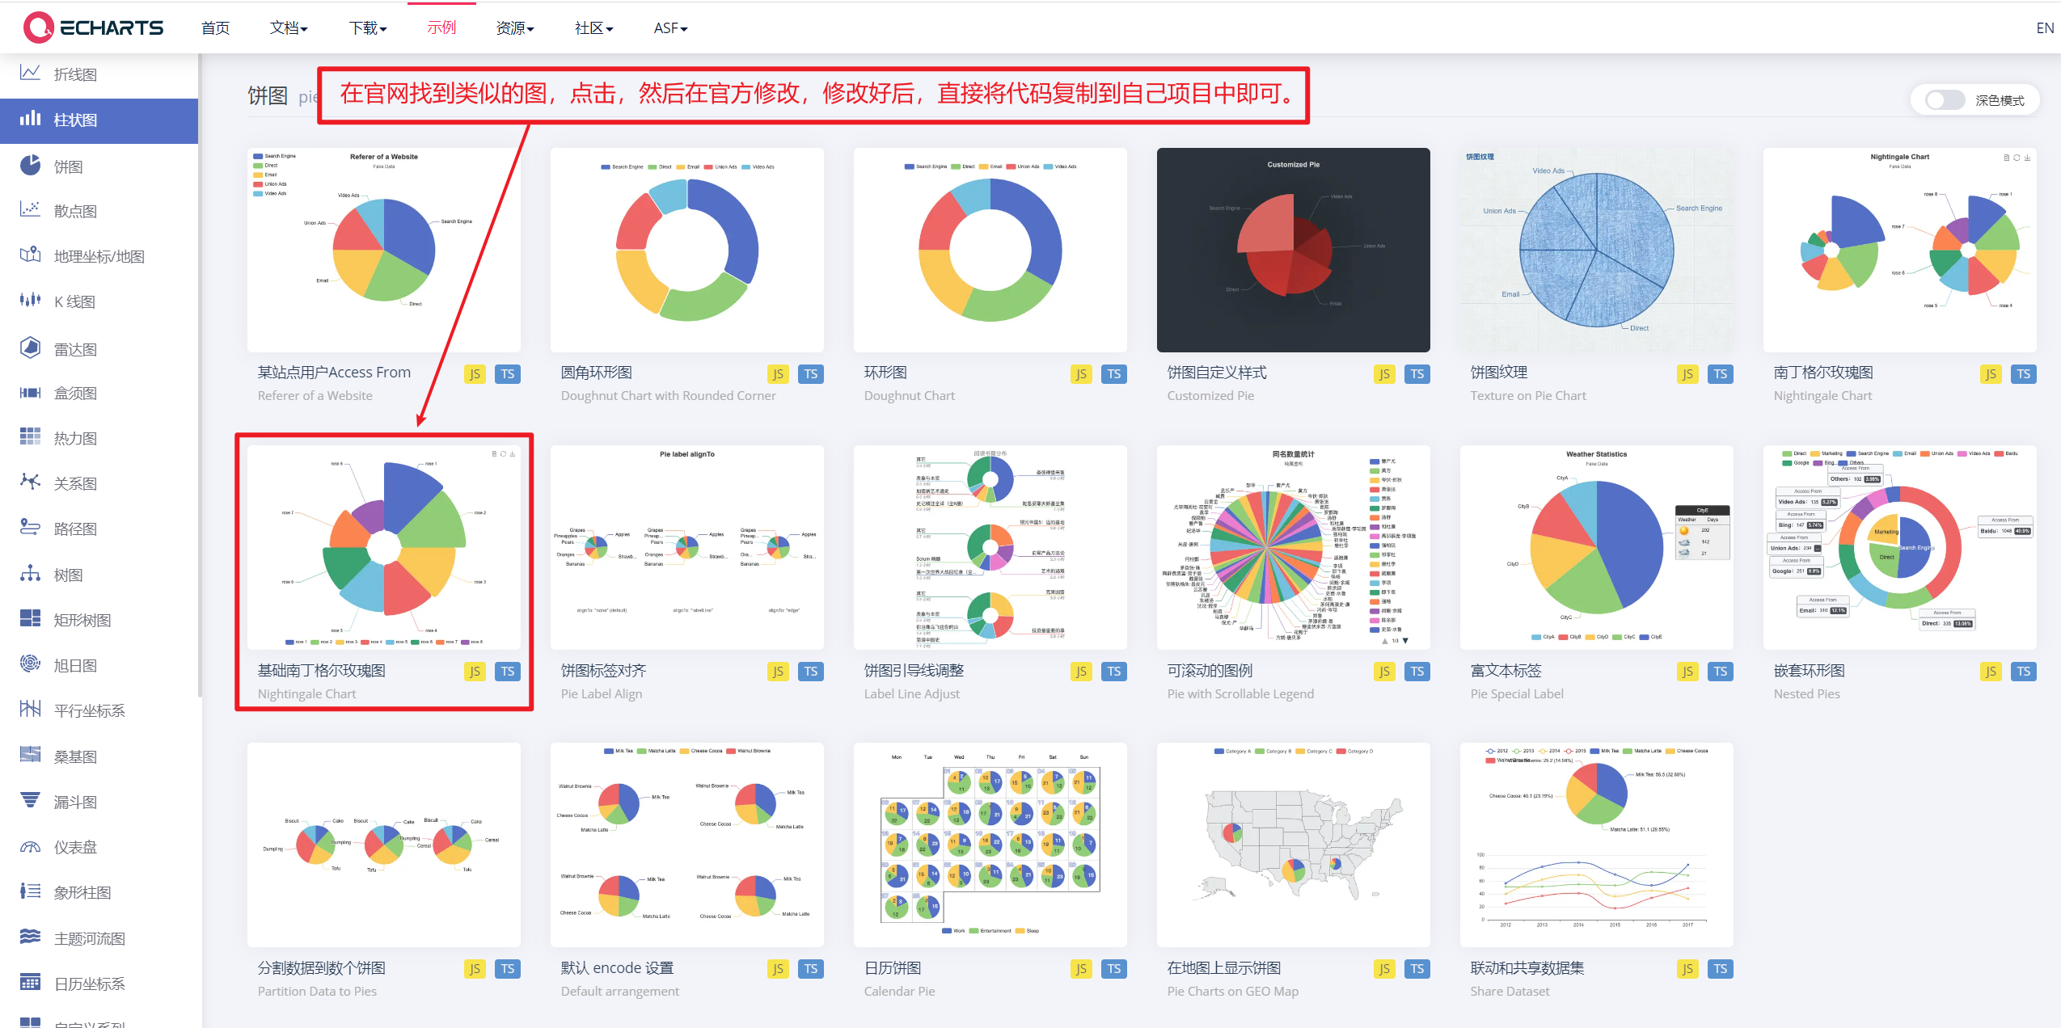Open TS version of 环形图 Doughnut Chart
The width and height of the screenshot is (2061, 1028).
point(1113,373)
